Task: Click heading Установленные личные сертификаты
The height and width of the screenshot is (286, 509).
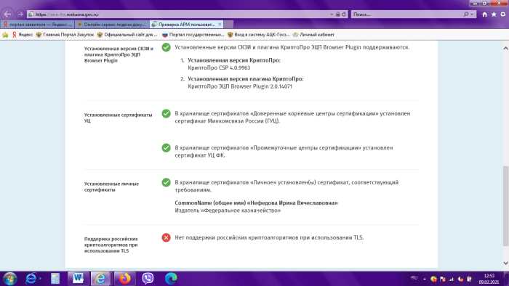Action: click(111, 187)
